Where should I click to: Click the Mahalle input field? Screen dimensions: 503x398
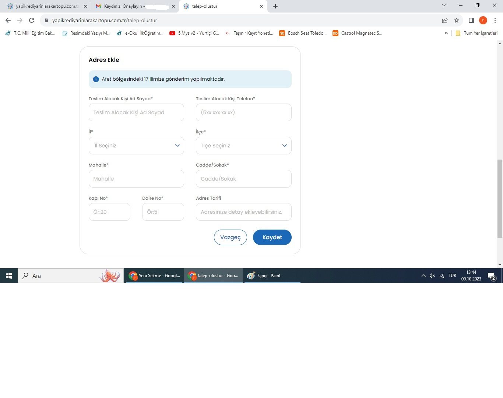pyautogui.click(x=136, y=179)
